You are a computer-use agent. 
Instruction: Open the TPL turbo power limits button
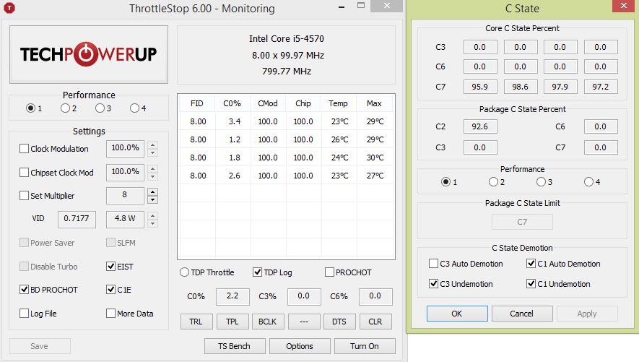(232, 322)
